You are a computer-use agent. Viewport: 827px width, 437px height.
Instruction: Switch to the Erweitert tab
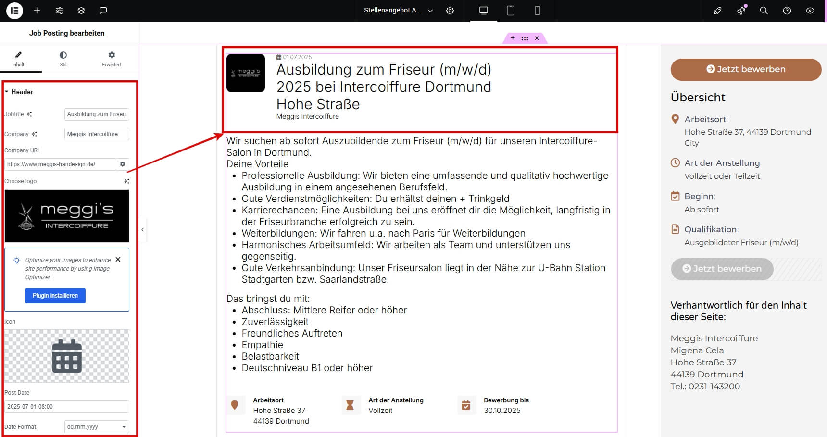click(x=112, y=59)
